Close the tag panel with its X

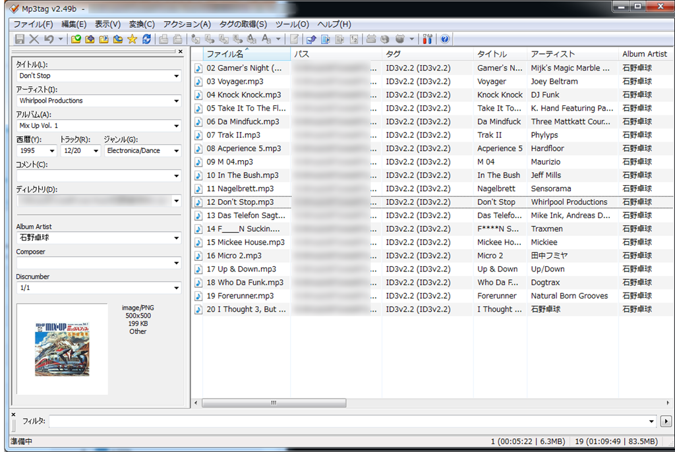181,51
